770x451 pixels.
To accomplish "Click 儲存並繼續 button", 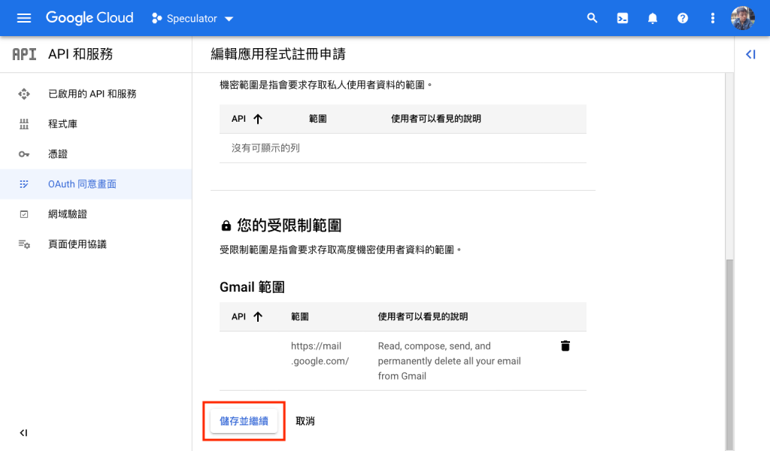I will tap(244, 421).
